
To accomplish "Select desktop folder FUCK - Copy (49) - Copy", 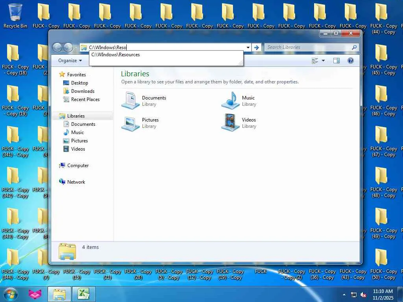I will tap(383, 223).
